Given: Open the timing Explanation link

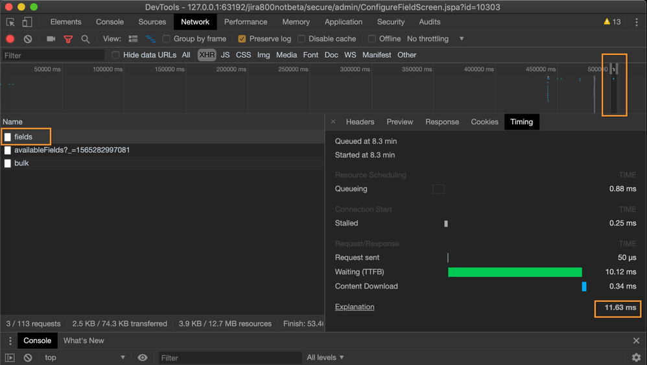Looking at the screenshot, I should 355,307.
